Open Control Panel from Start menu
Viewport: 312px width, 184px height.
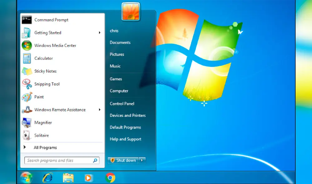click(x=122, y=104)
